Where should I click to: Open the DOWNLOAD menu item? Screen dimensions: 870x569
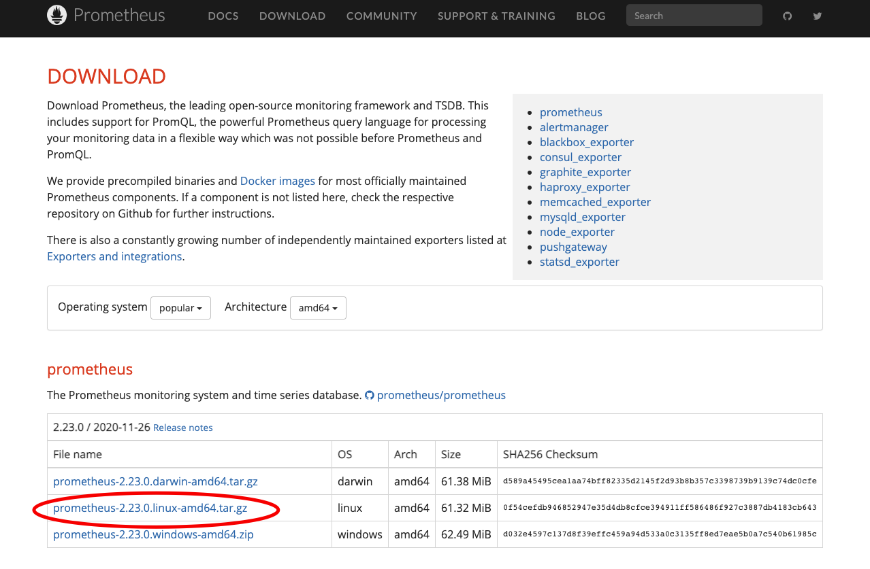coord(292,16)
